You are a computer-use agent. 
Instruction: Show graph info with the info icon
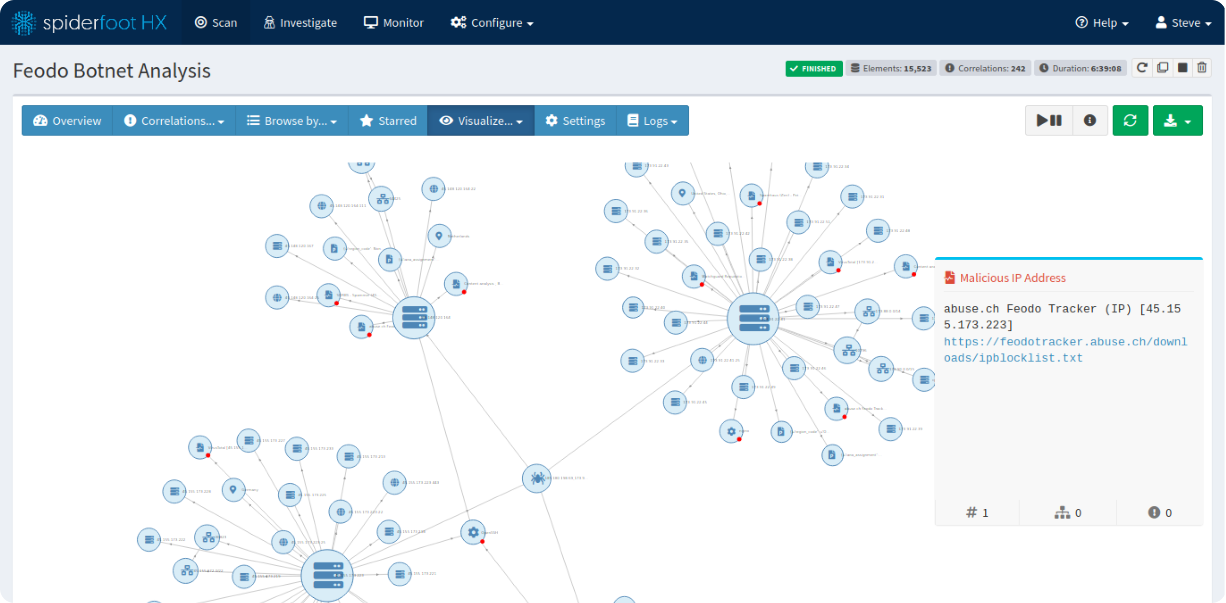[1090, 120]
